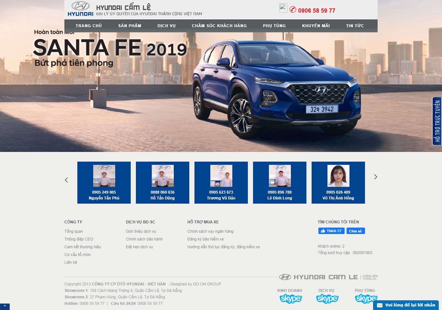Show previous staff cards with left arrow
442x310 pixels.
click(66, 180)
